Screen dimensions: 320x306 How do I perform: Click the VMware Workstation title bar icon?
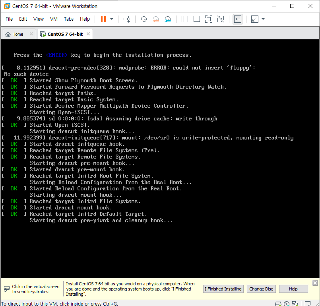7,6
